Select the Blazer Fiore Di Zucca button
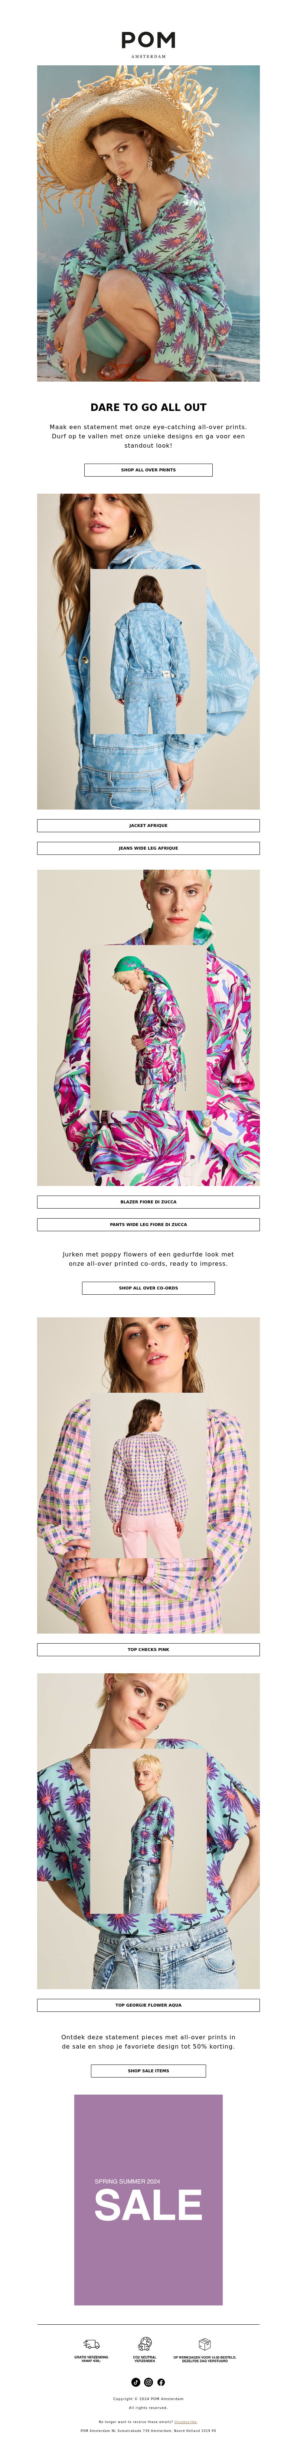 pos(148,1202)
